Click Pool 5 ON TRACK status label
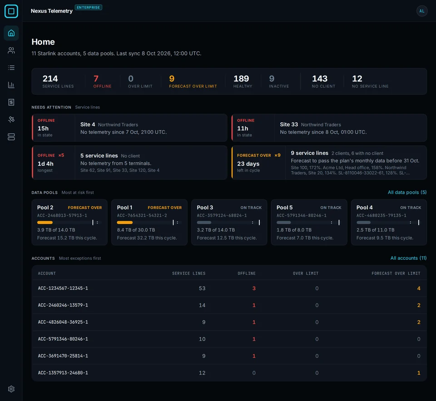This screenshot has height=401, width=436. pos(331,208)
